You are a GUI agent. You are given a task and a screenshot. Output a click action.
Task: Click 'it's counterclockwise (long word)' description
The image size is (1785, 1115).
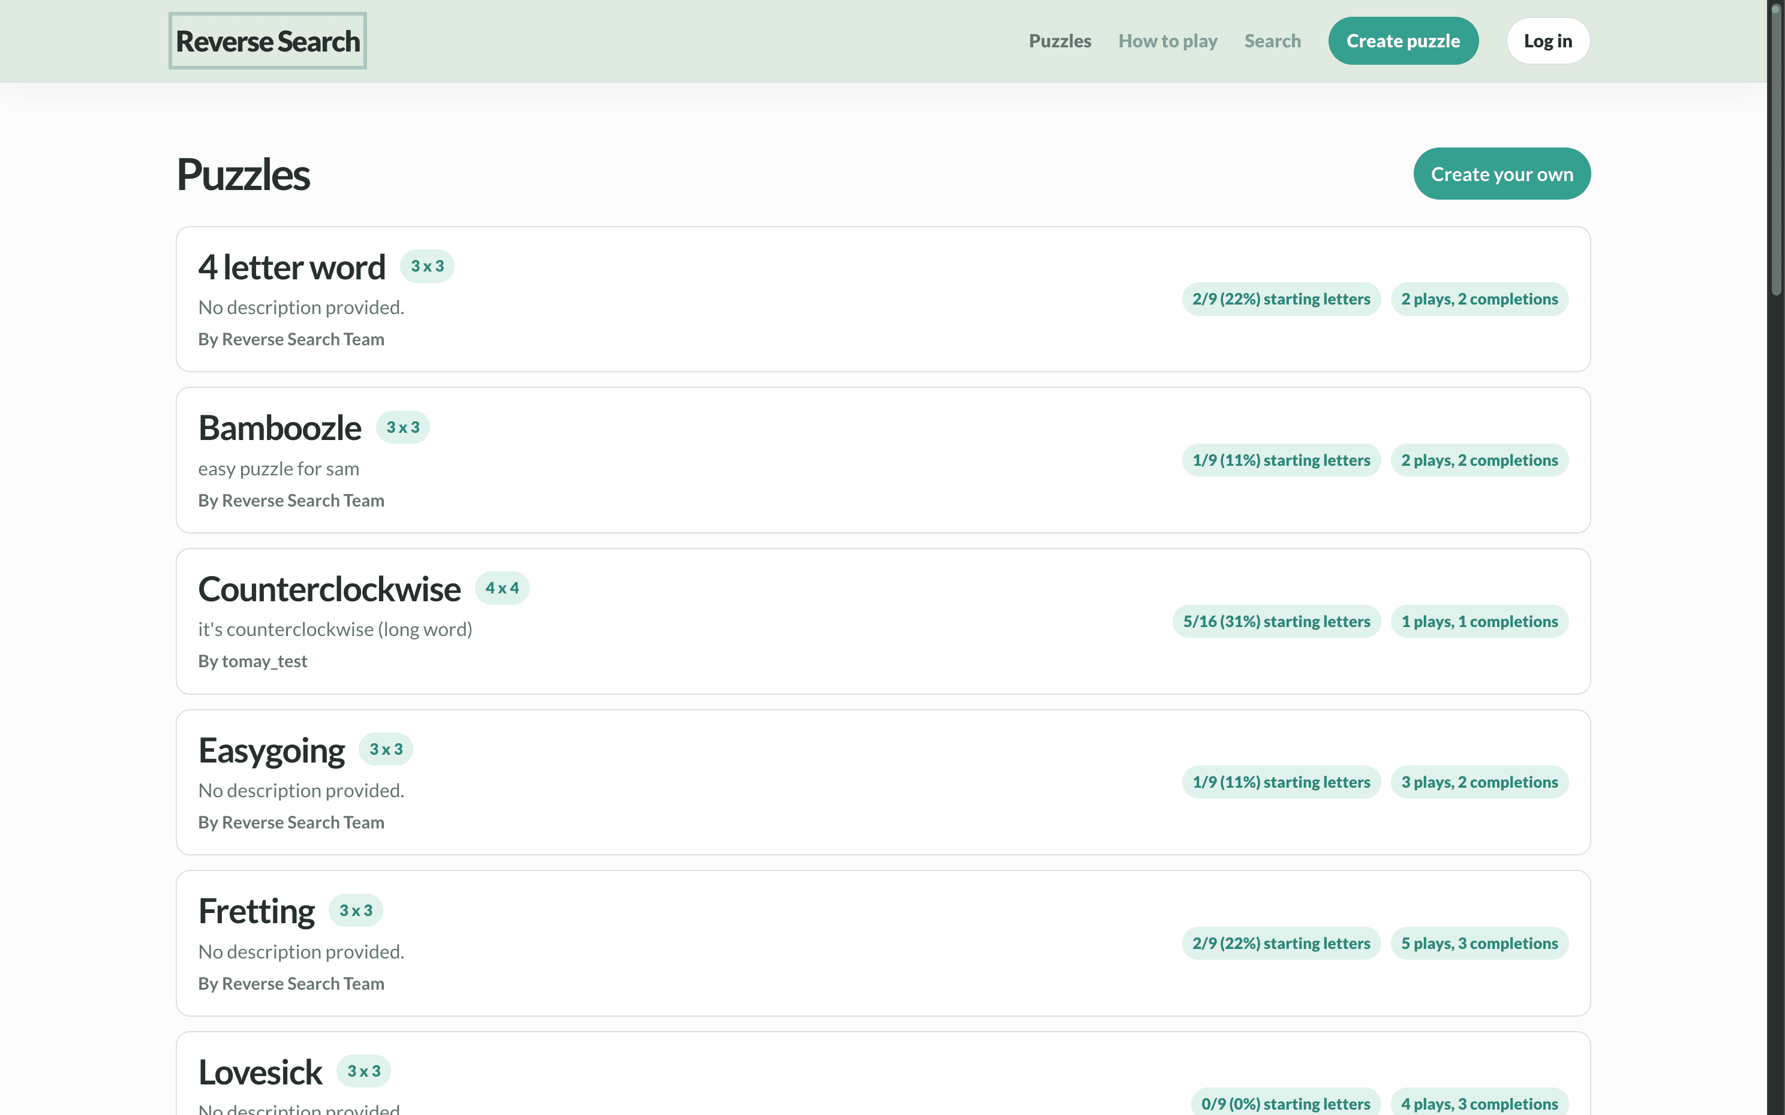coord(335,630)
